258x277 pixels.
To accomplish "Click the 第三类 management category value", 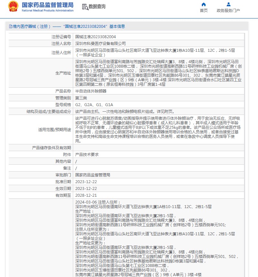I will (x=81, y=98).
